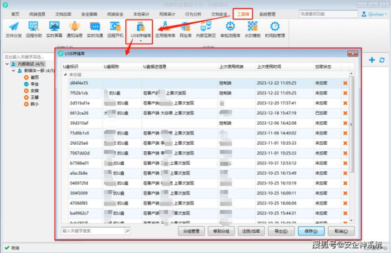The height and width of the screenshot is (253, 391).
Task: Delete USB entry 2fd320a6 via X icon
Action: pos(345,143)
